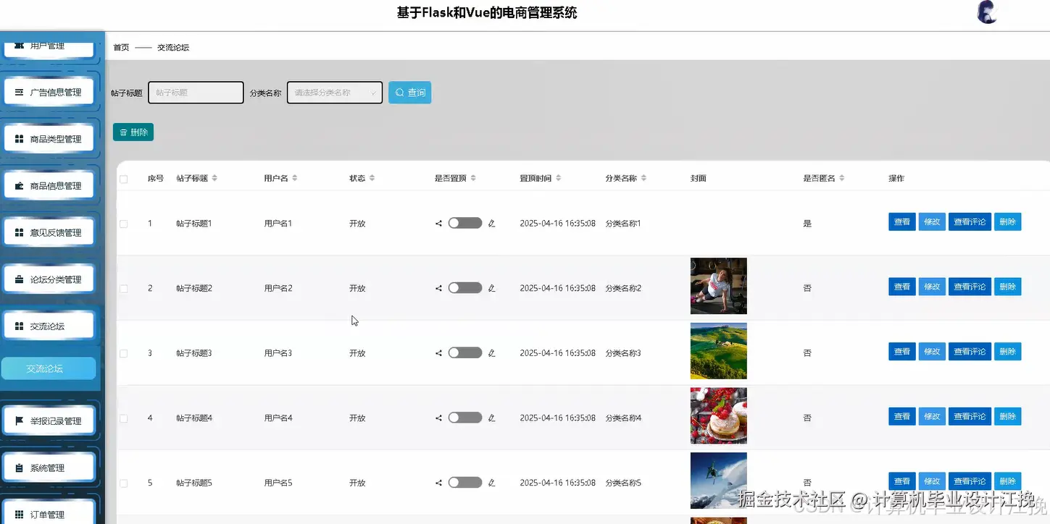Open 意见反馈管理 sidebar menu
Screen dimensions: 1050x524
pyautogui.click(x=49, y=232)
